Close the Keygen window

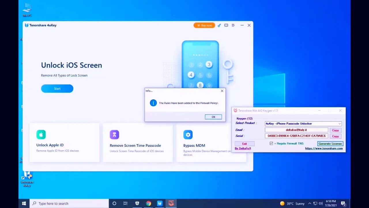(x=340, y=111)
